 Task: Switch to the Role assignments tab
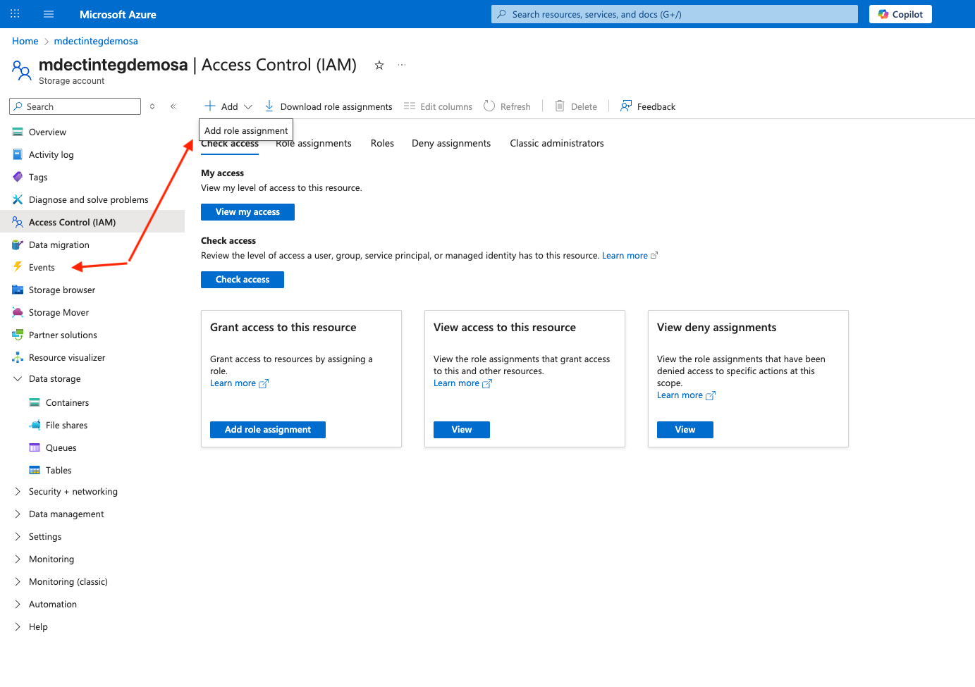[x=314, y=144]
